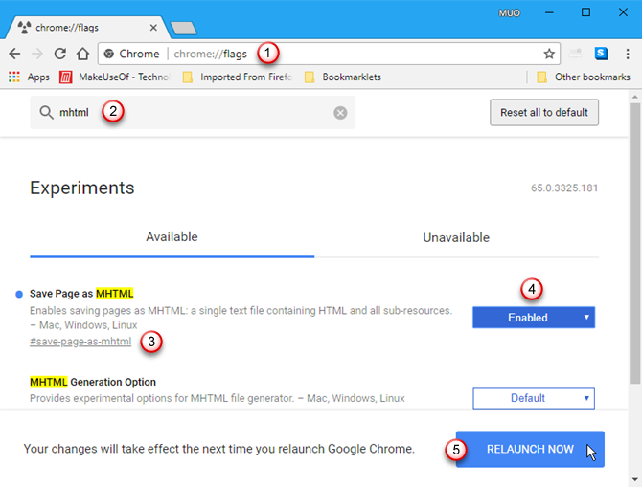Open the Default dropdown for MHTML Generation Option
642x487 pixels.
[x=533, y=398]
